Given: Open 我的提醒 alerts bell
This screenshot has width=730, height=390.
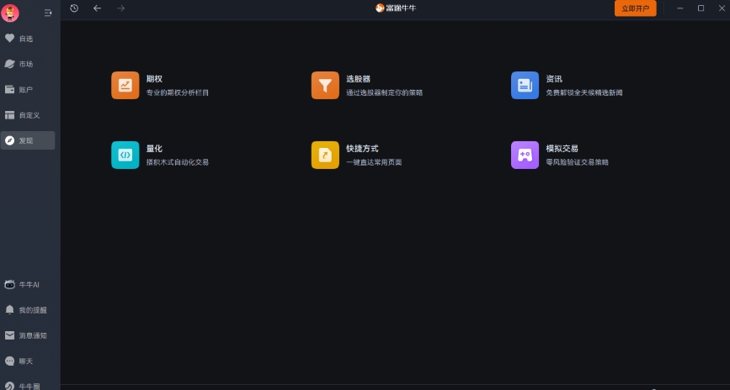Looking at the screenshot, I should tap(27, 310).
